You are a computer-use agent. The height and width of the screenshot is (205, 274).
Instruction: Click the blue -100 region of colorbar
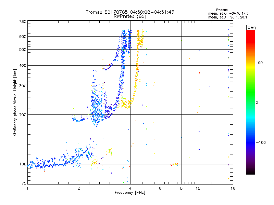[251, 142]
